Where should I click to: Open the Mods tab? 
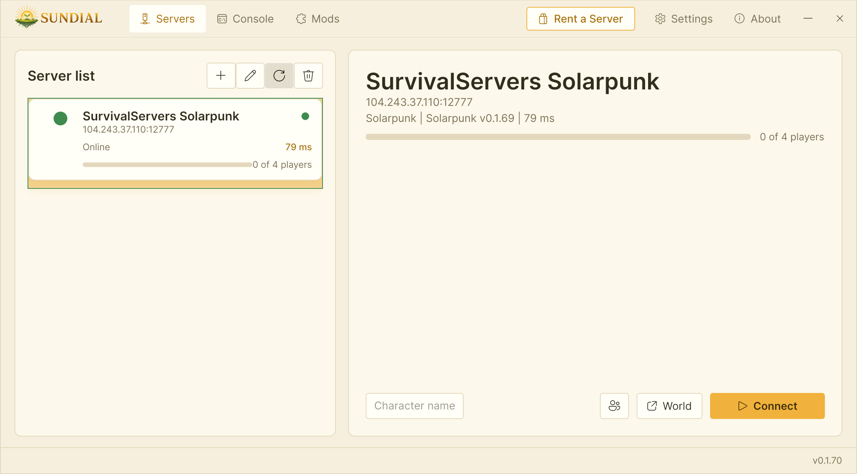[318, 19]
